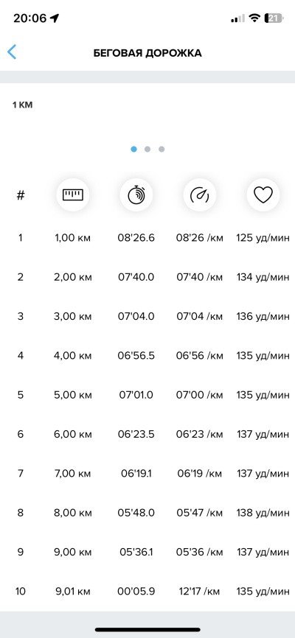Tap the home indicator bar
This screenshot has height=638, width=295.
coord(147,629)
